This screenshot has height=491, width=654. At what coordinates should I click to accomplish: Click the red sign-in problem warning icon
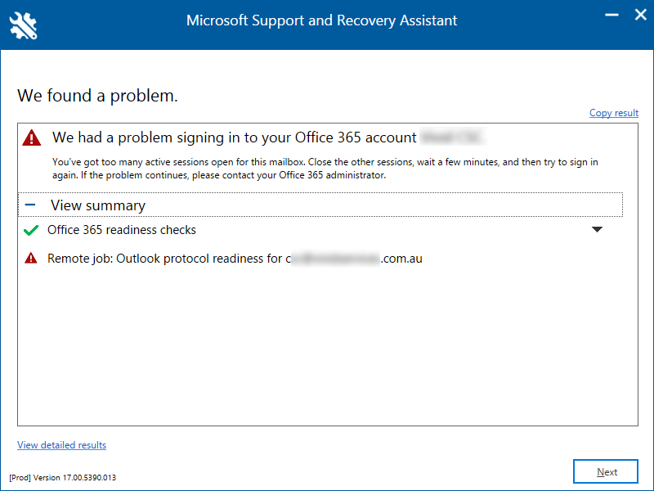click(x=32, y=137)
